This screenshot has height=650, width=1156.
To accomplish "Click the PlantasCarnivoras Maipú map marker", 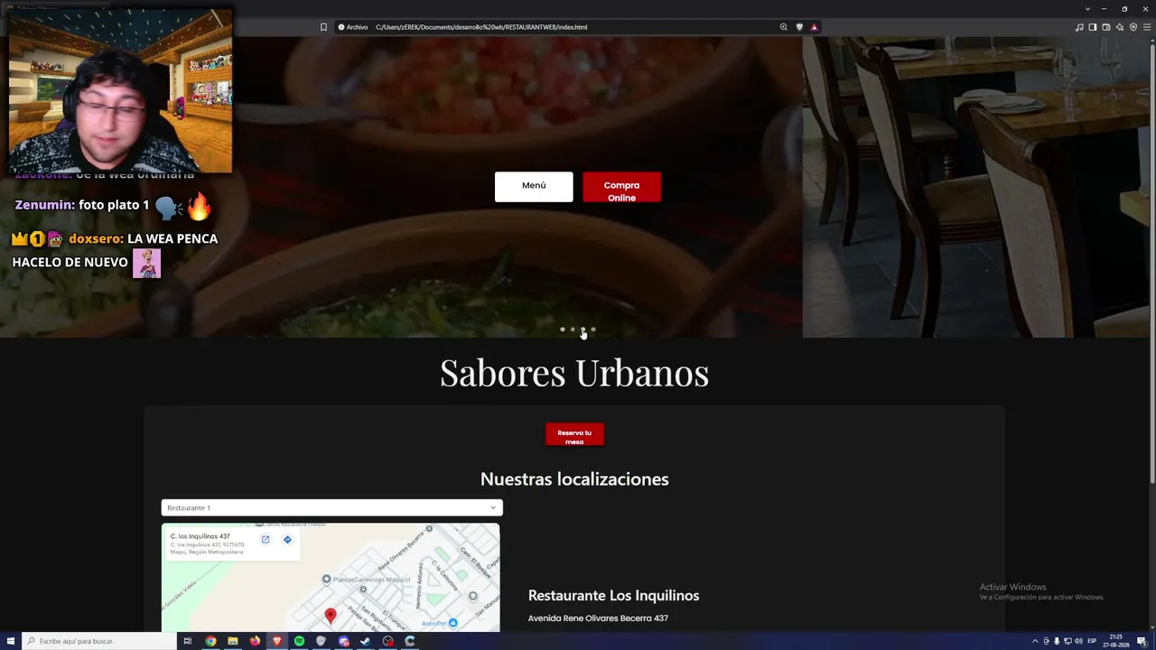I will coord(327,579).
